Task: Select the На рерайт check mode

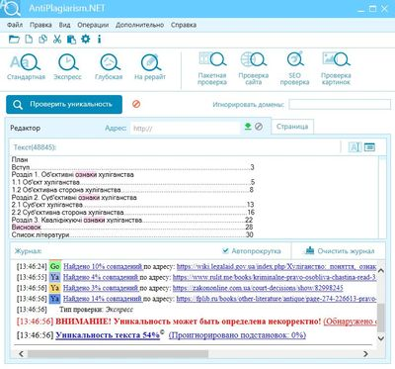Action: (150, 67)
